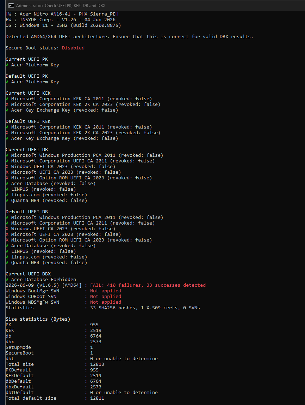Viewport: 305px width, 405px height.
Task: Click the "Current UEFI DBX" heading
Action: (x=28, y=274)
